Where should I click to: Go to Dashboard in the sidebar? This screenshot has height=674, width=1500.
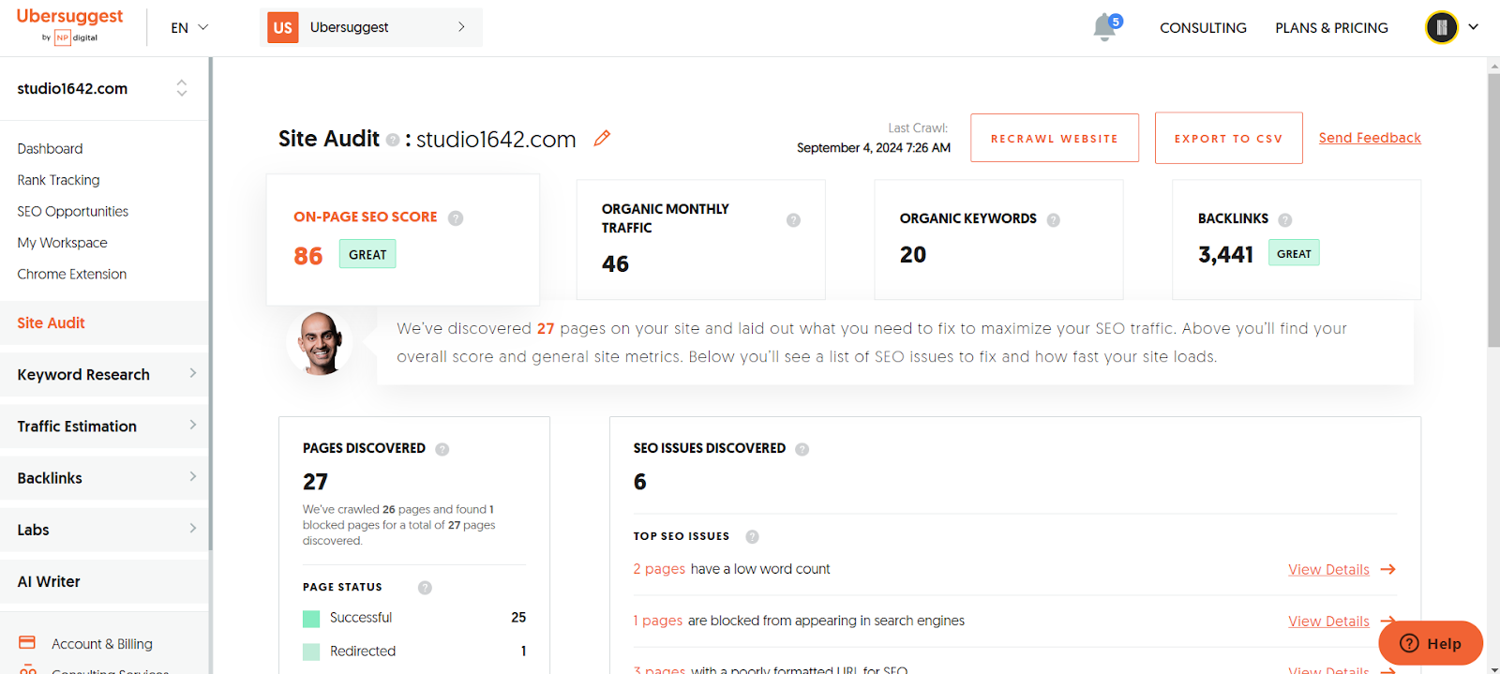click(50, 148)
